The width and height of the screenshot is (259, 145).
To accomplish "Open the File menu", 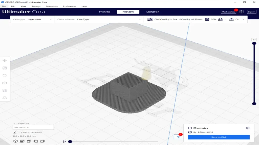I will [x=4, y=6].
